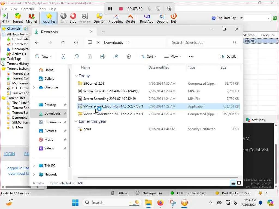Open Properties from the BitComet toolbar
Image resolution: width=279 pixels, height=209 pixels.
116,18
